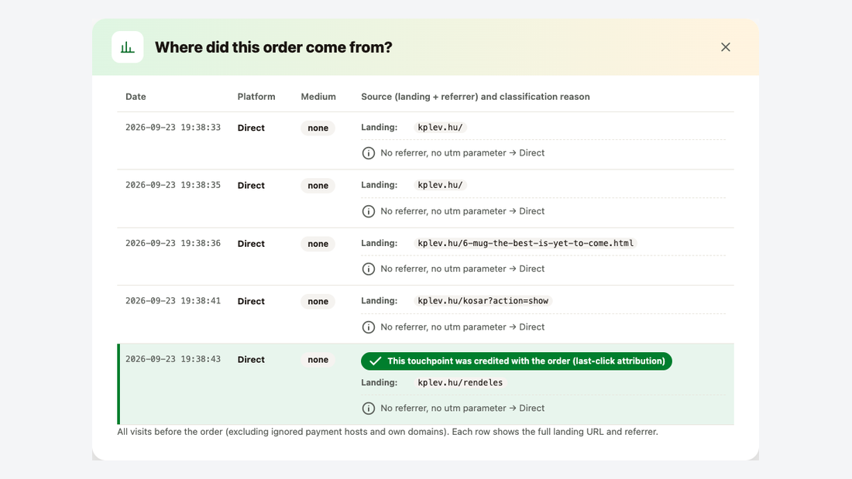The width and height of the screenshot is (852, 479).
Task: Close the order source dialog
Action: [x=726, y=47]
